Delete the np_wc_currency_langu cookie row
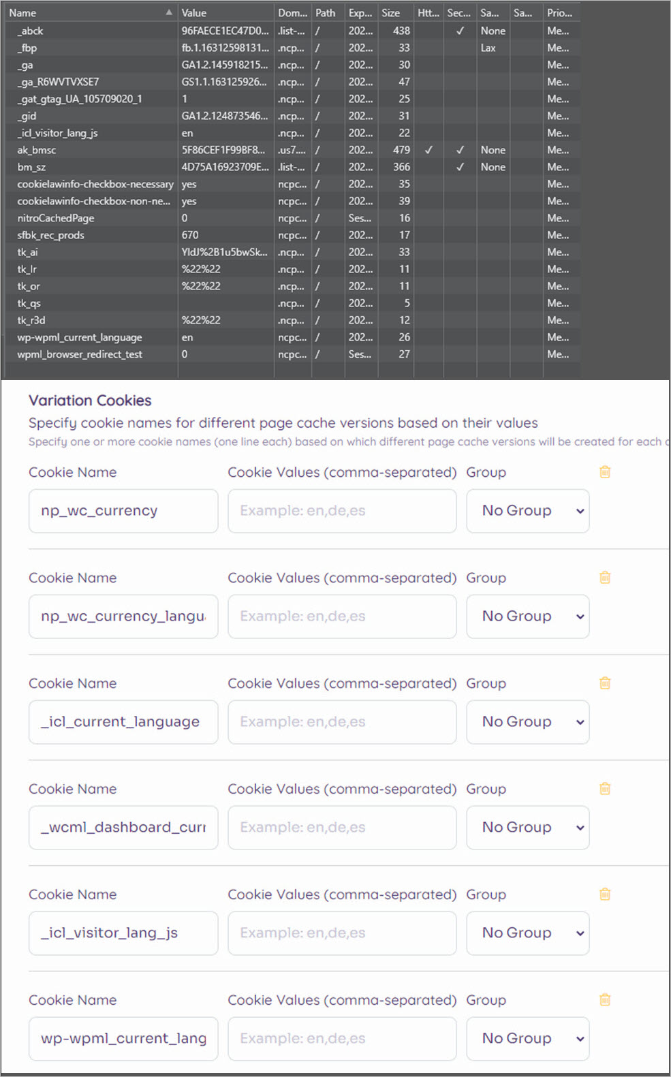This screenshot has width=671, height=1077. [605, 578]
